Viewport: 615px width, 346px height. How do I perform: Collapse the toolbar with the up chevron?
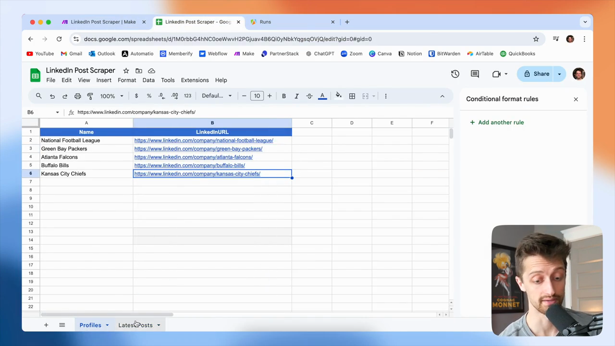443,96
